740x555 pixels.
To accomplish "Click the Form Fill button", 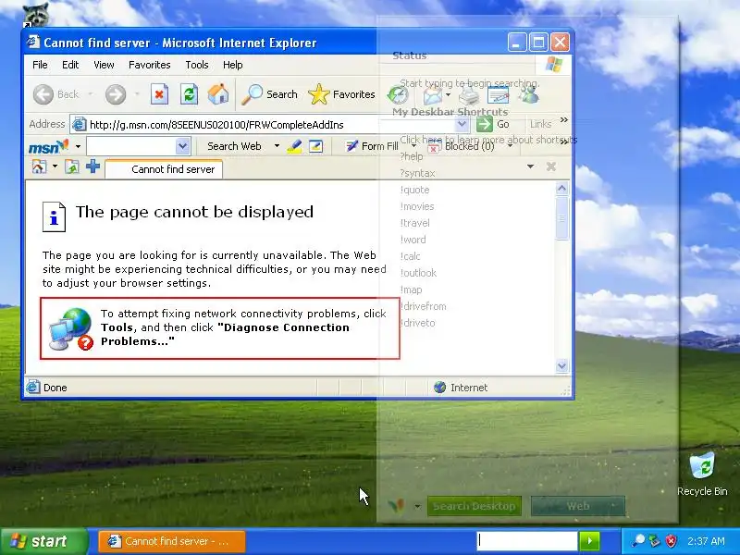I will 372,146.
